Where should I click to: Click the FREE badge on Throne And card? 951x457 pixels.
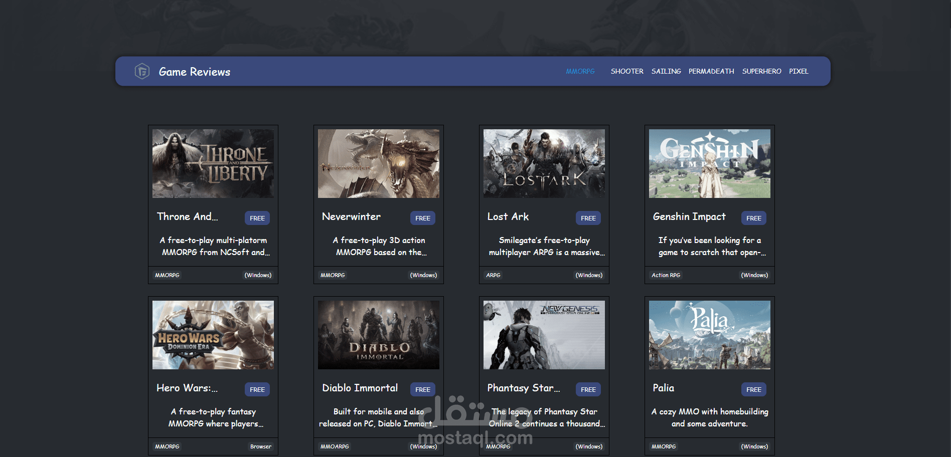[x=257, y=218]
